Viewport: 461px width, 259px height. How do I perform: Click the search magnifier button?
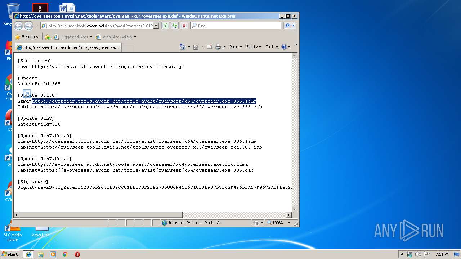point(287,26)
